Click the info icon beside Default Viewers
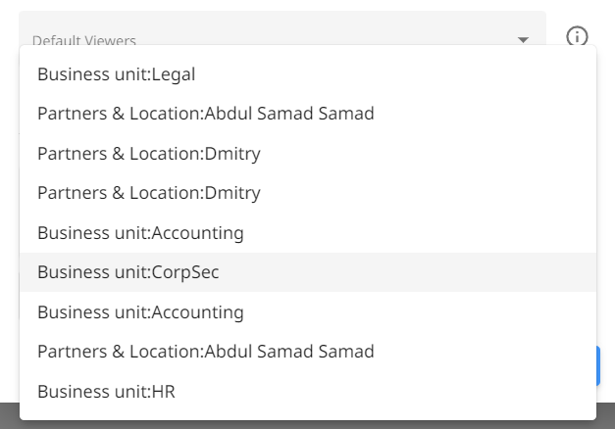This screenshot has height=429, width=615. click(577, 36)
